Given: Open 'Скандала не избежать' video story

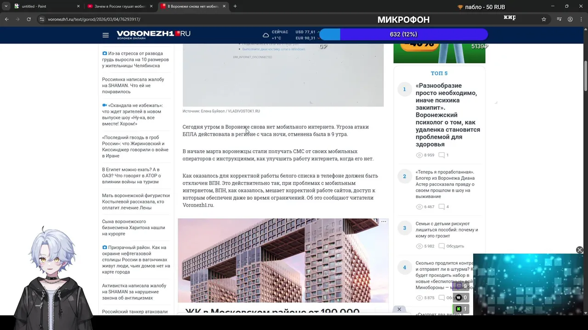Looking at the screenshot, I should tap(132, 115).
